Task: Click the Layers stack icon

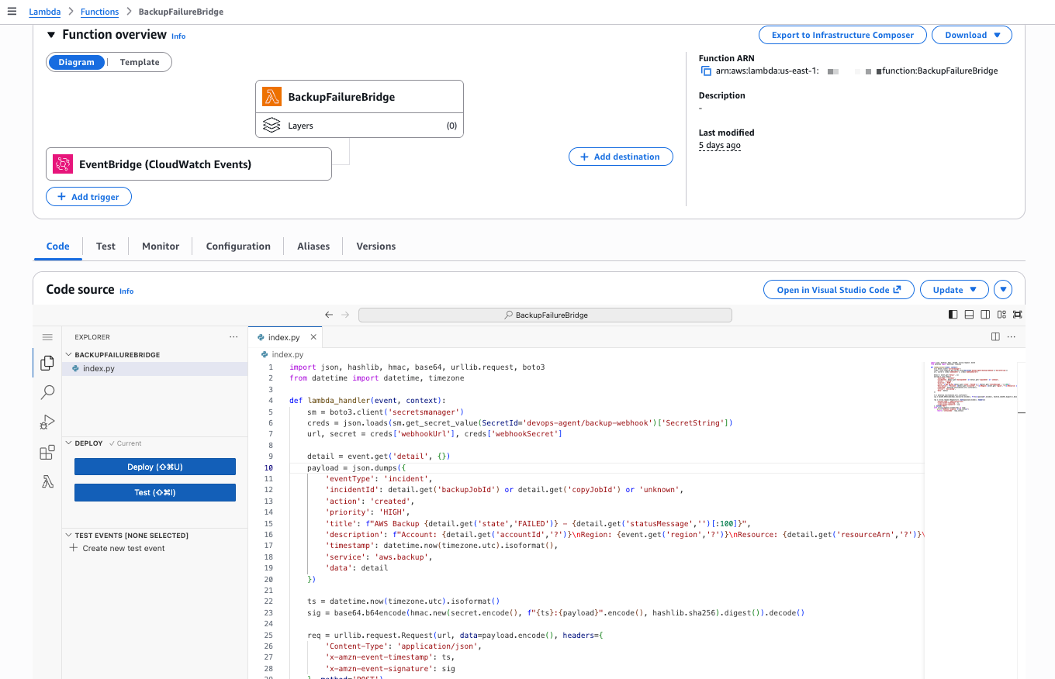Action: click(272, 126)
